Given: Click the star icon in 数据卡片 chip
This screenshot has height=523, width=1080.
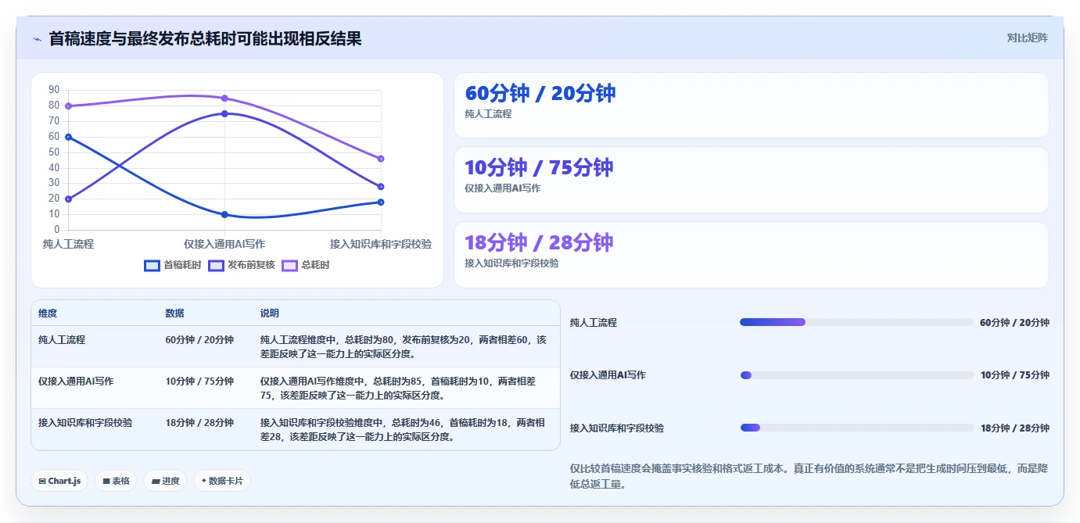Looking at the screenshot, I should [x=204, y=481].
